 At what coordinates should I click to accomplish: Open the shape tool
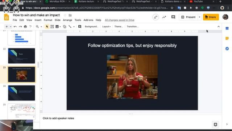(65, 27)
